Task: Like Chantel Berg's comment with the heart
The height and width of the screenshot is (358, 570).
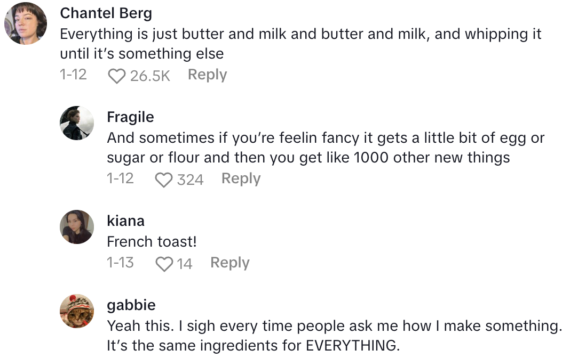Action: 116,76
